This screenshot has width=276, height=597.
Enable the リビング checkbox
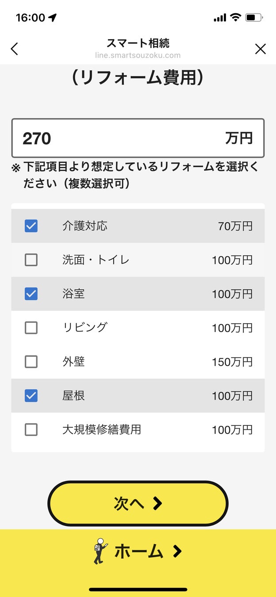tap(31, 328)
